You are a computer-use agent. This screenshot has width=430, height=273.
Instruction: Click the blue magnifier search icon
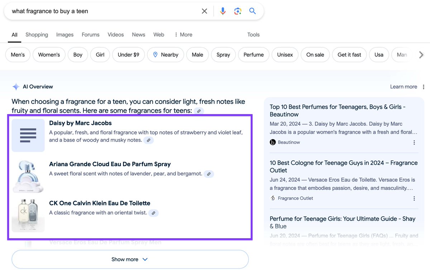253,11
